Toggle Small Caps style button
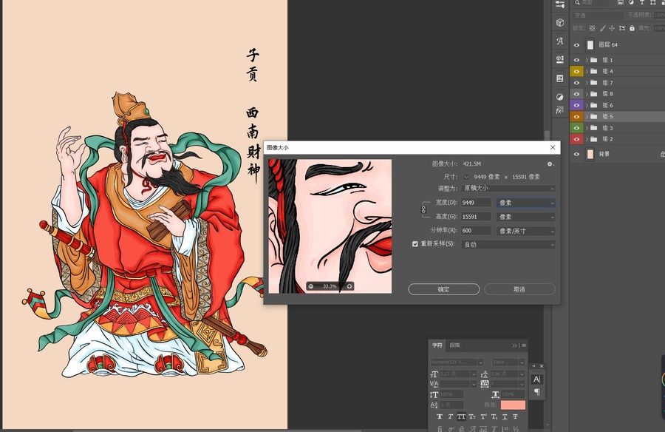Image resolution: width=665 pixels, height=432 pixels. tap(472, 416)
